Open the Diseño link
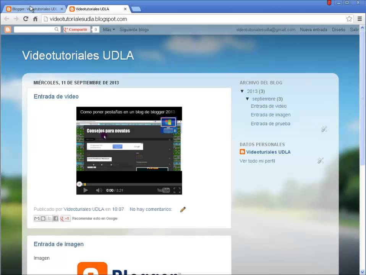Image resolution: width=366 pixels, height=275 pixels. [338, 30]
